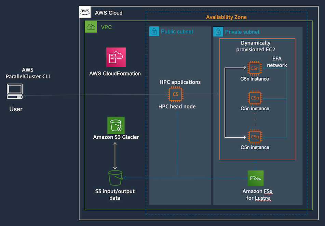Select the orange "Availability Zone" title
The image size is (325, 226).
[x=226, y=17]
